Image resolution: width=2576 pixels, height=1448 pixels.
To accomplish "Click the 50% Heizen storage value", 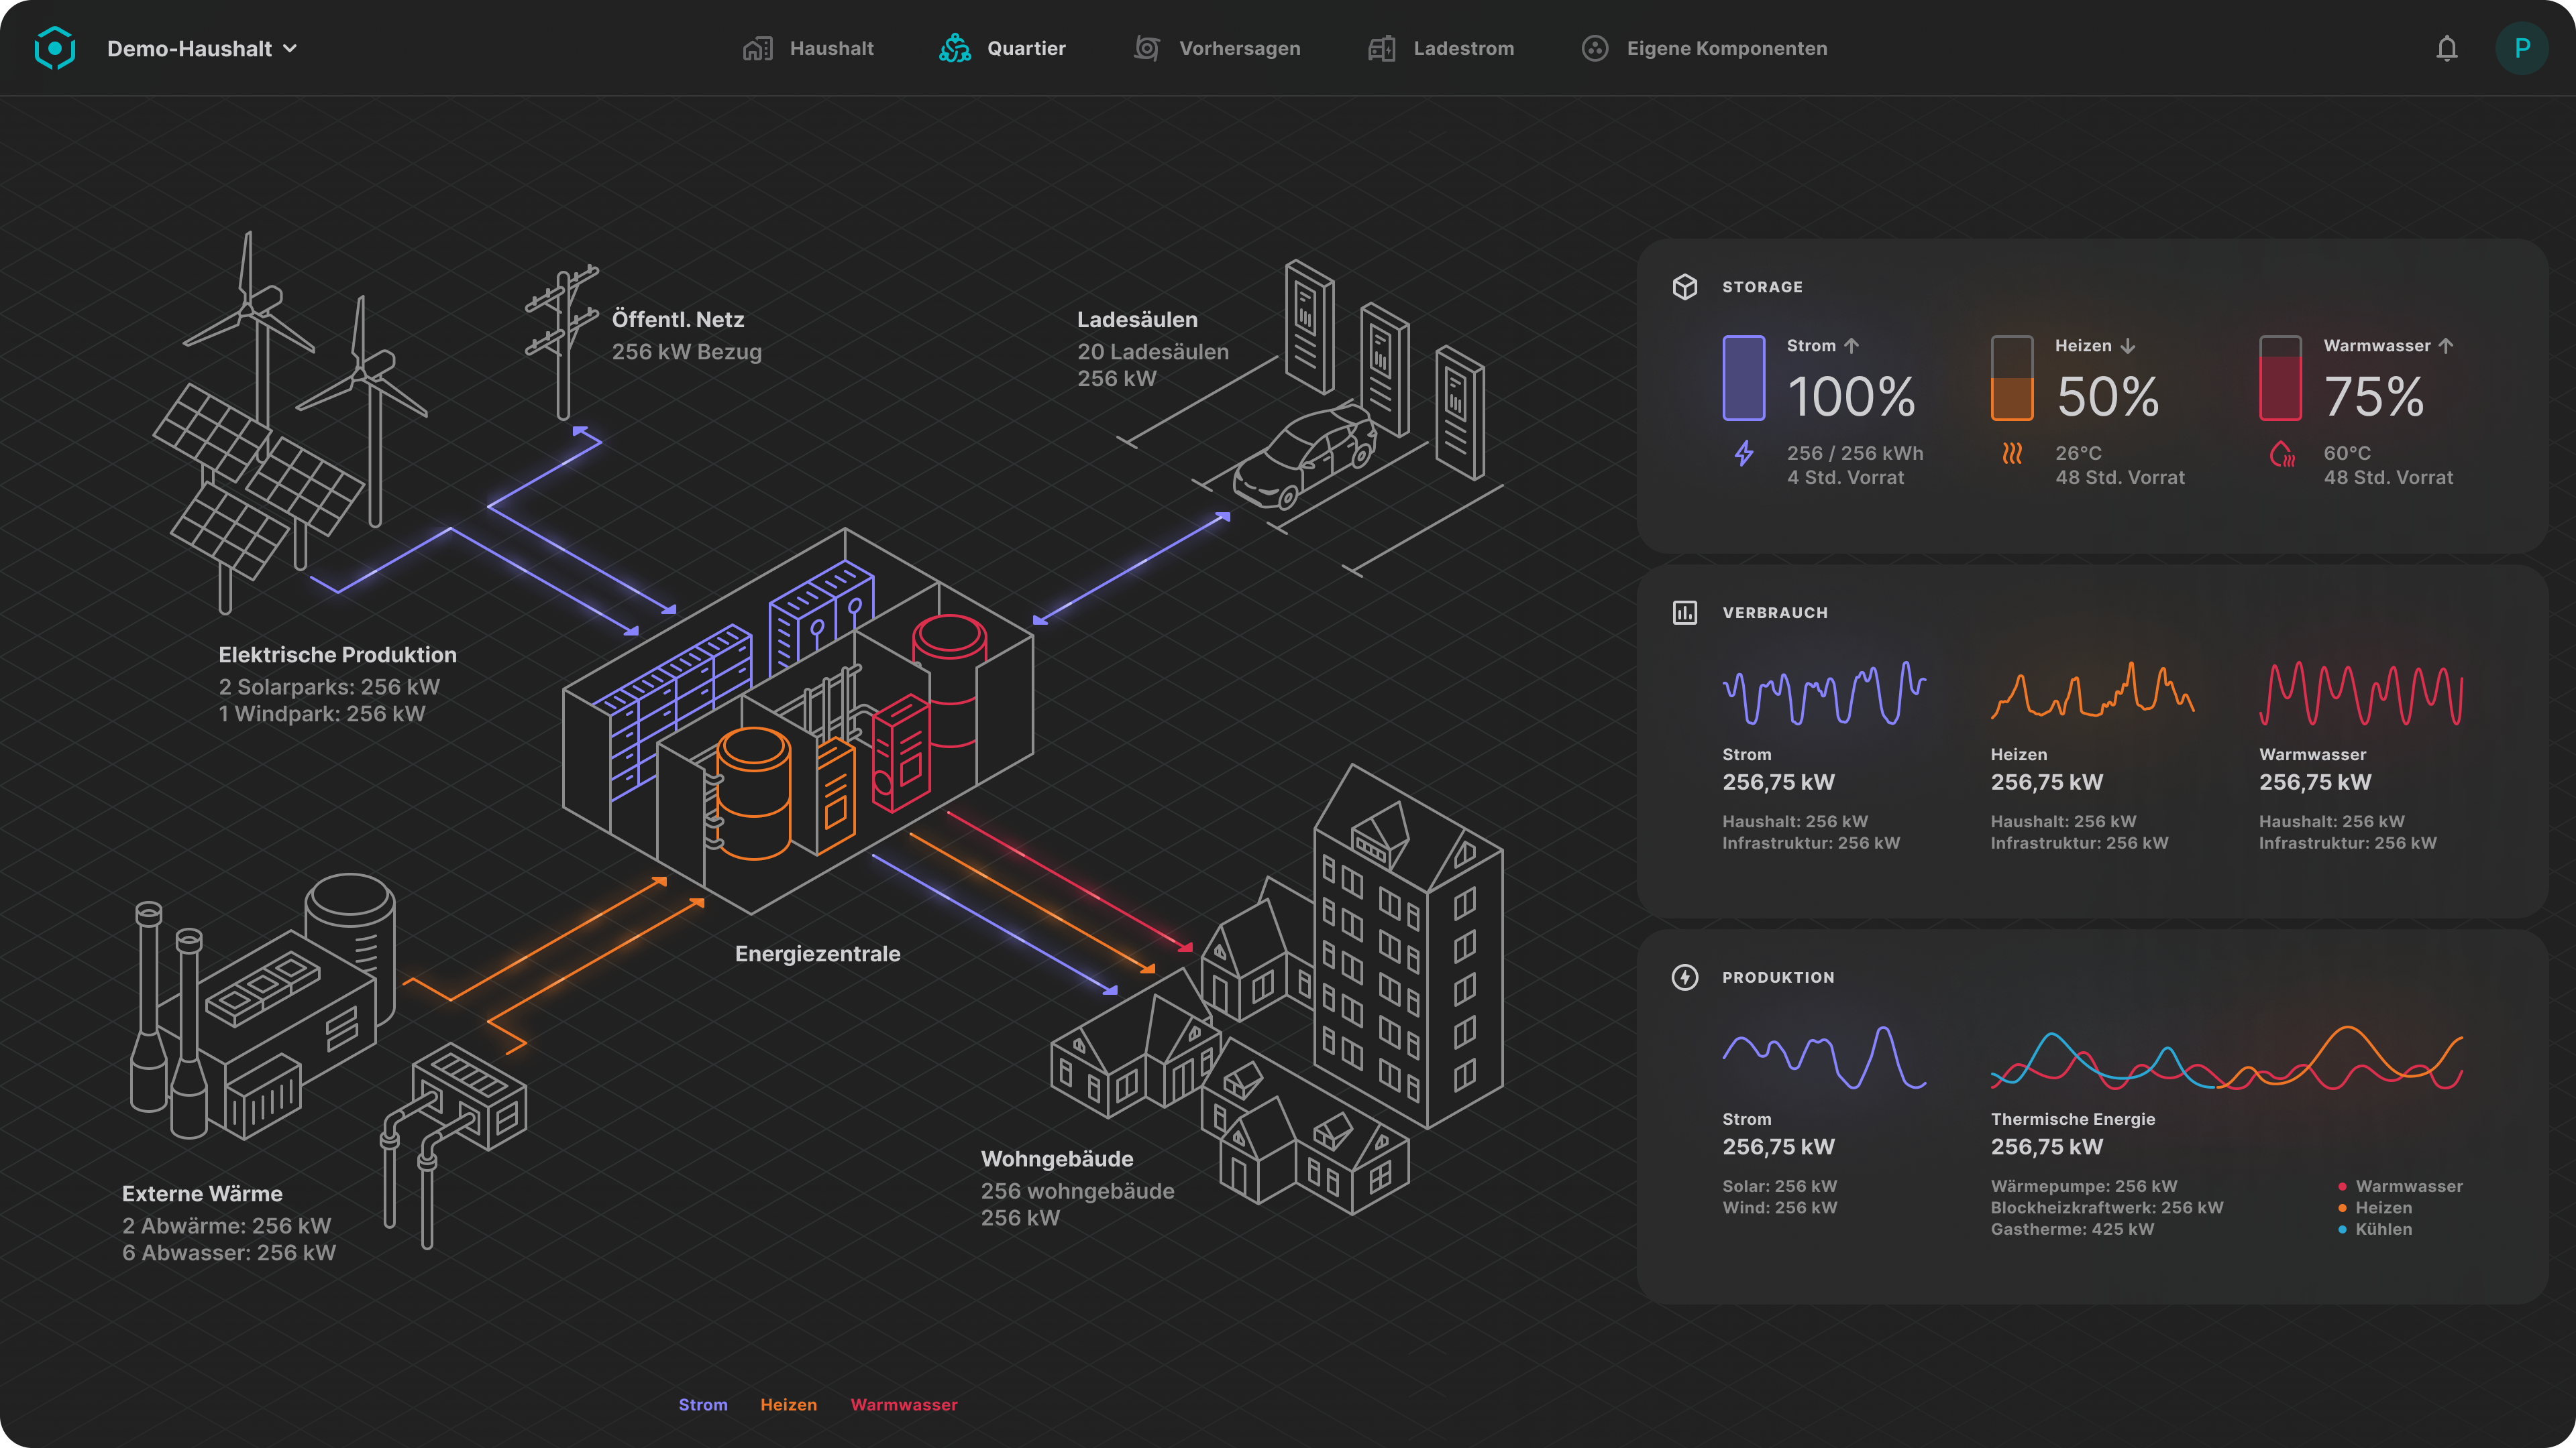I will (2108, 397).
